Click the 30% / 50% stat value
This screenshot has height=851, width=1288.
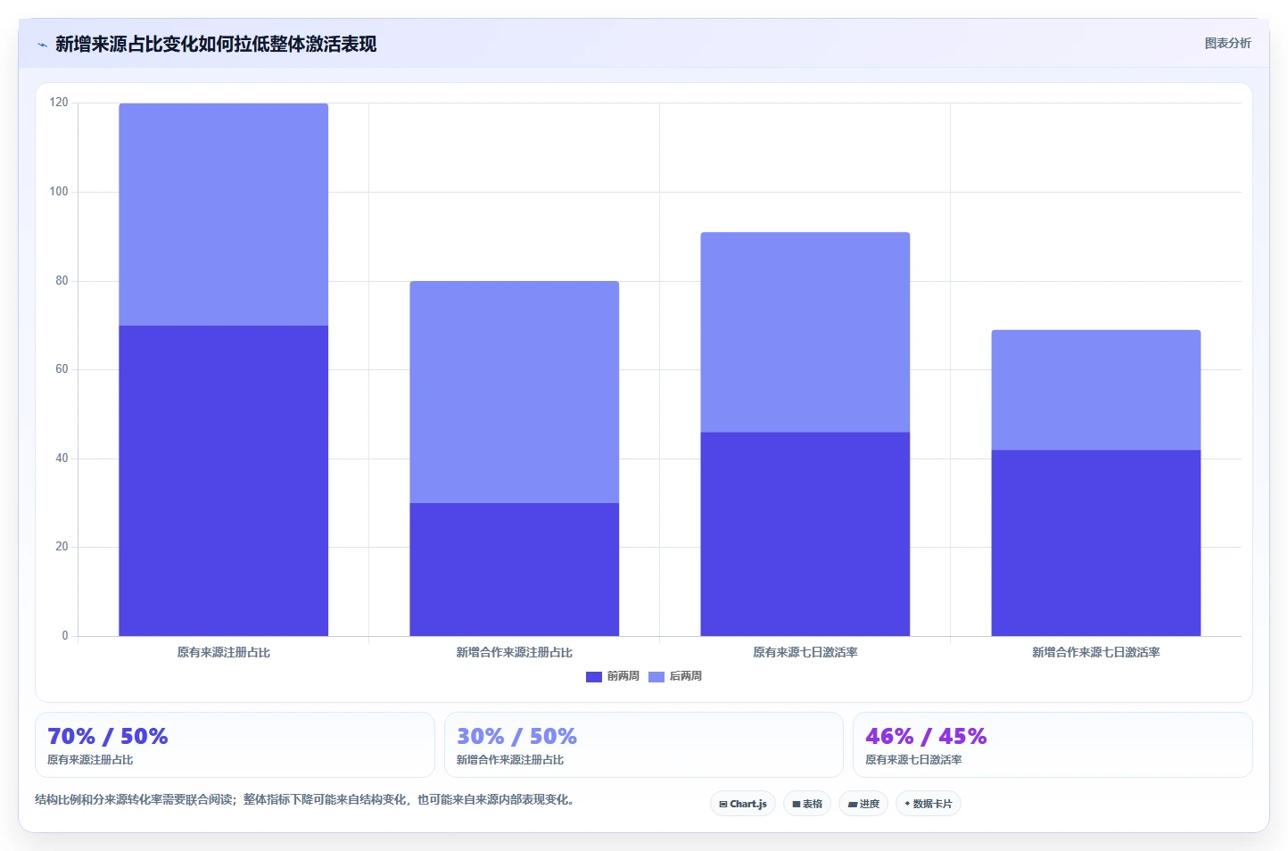pyautogui.click(x=516, y=737)
